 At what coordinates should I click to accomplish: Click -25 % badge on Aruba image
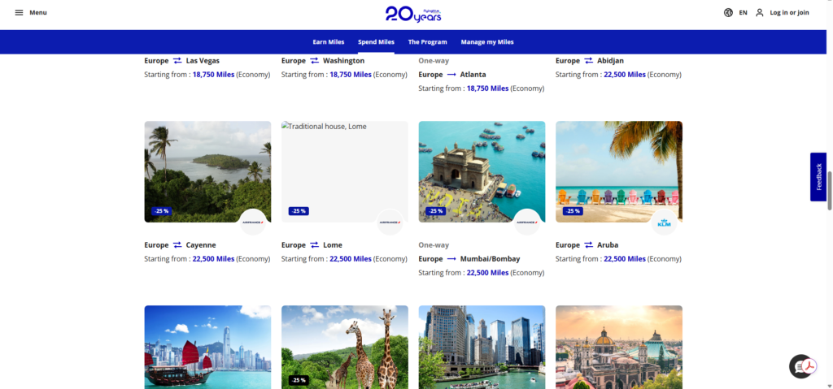573,211
